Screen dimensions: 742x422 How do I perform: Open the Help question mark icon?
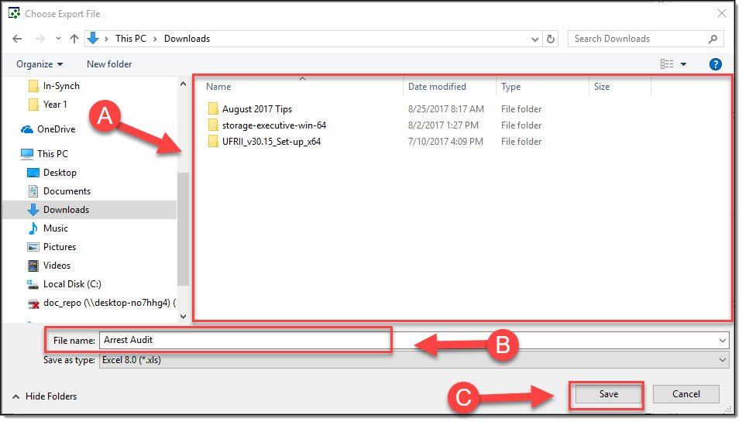[x=716, y=64]
